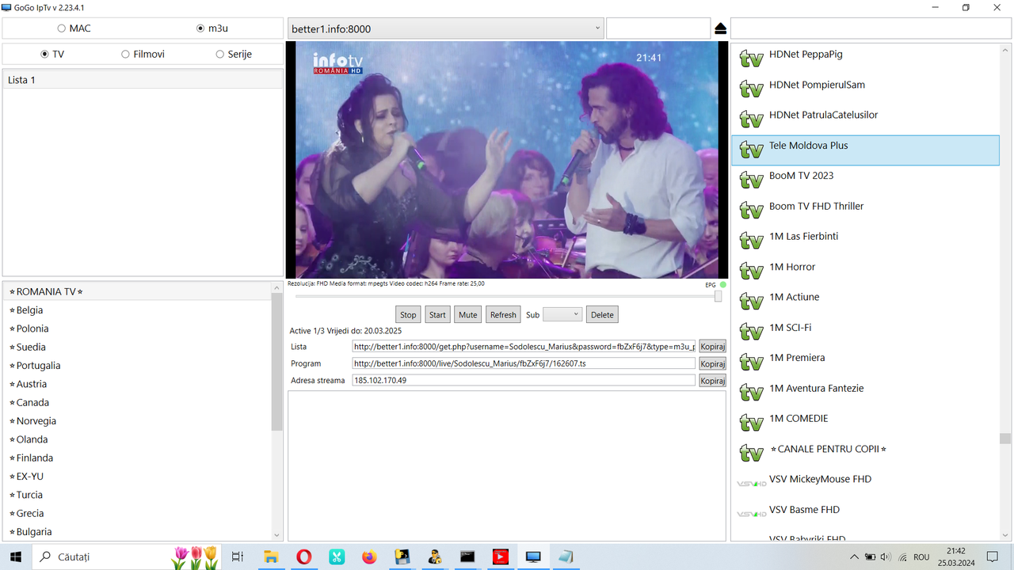The width and height of the screenshot is (1014, 570).
Task: Click the Refresh button
Action: (x=503, y=314)
